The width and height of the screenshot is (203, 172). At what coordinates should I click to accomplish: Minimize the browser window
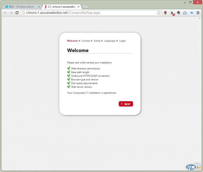[x=185, y=3]
